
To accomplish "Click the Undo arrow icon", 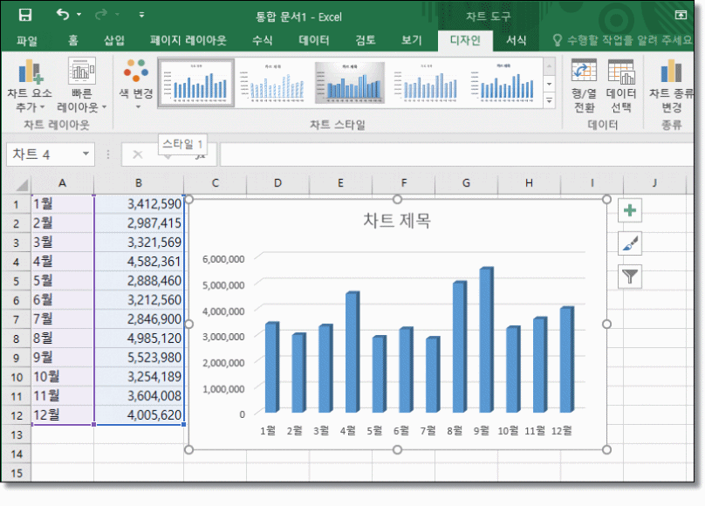I will click(x=63, y=15).
